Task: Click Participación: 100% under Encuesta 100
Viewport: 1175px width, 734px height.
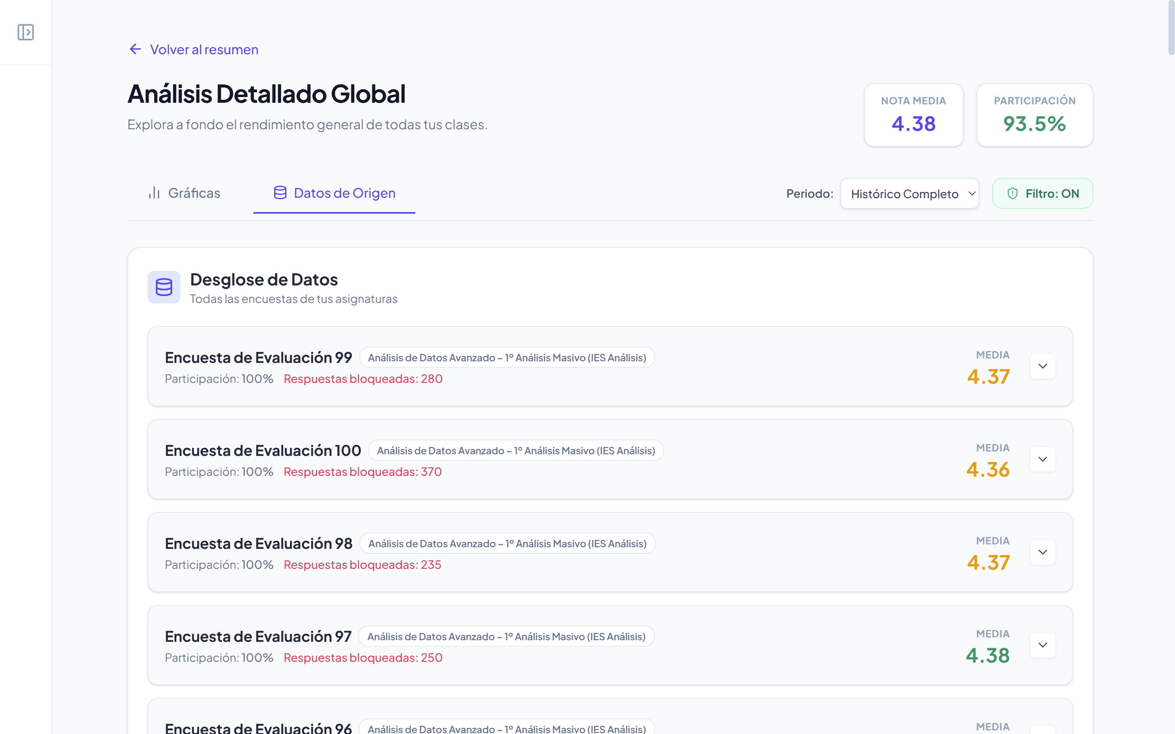Action: (219, 472)
